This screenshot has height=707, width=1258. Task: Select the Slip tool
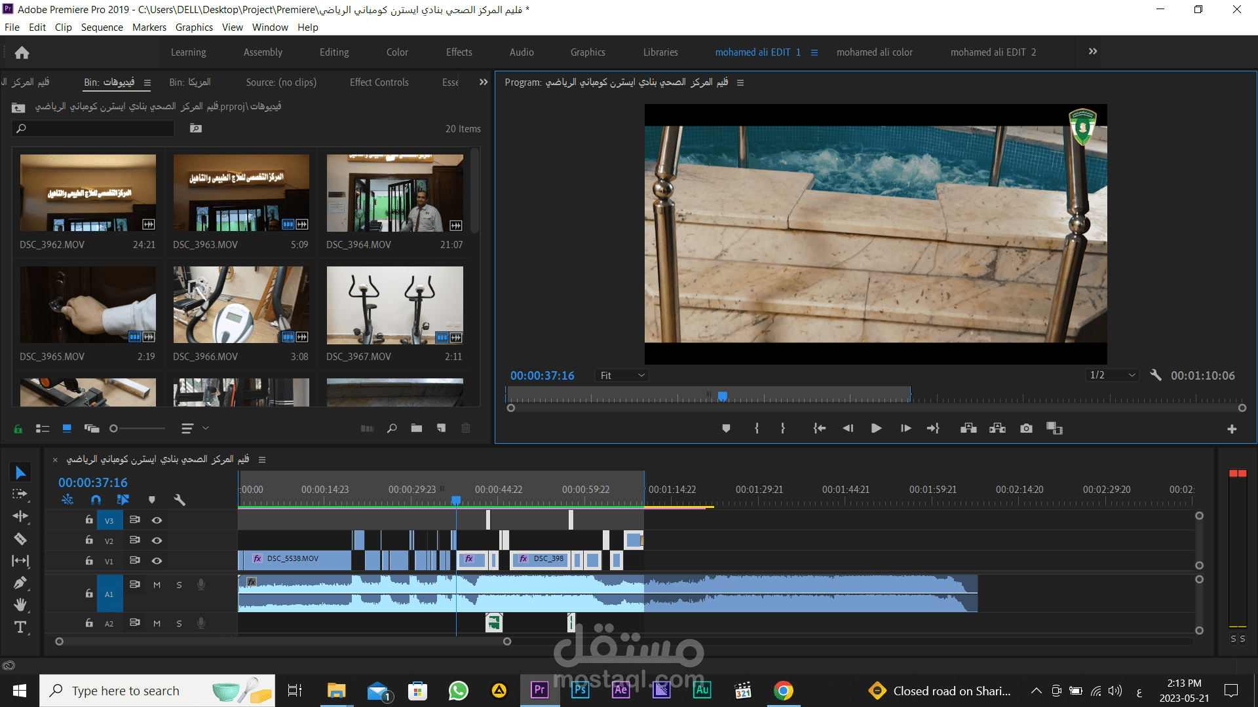point(20,561)
